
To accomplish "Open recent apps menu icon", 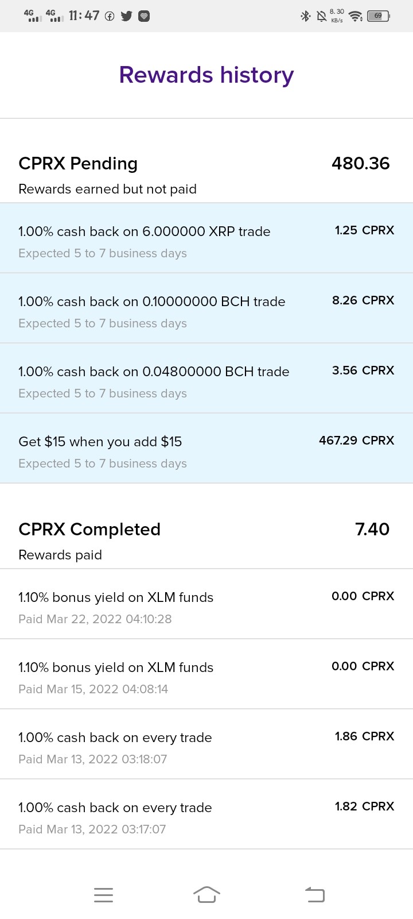I will point(103,895).
